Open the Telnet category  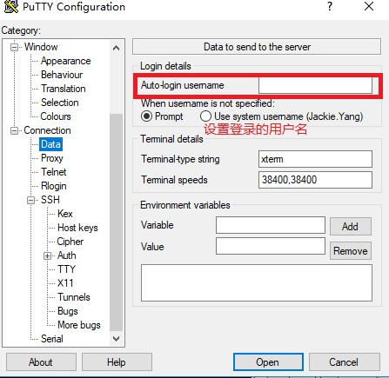pyautogui.click(x=54, y=172)
